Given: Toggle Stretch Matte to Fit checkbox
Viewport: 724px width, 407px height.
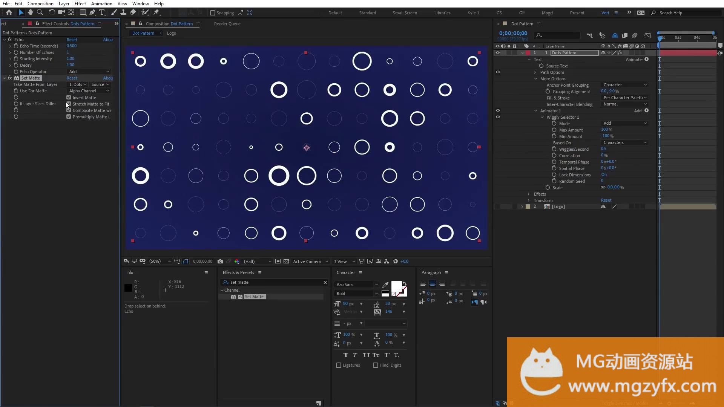Looking at the screenshot, I should point(69,104).
